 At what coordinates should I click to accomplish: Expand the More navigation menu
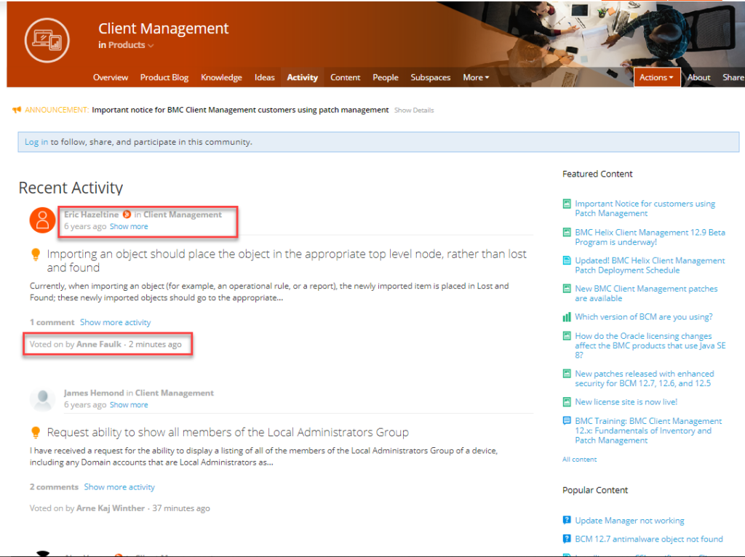coord(476,77)
